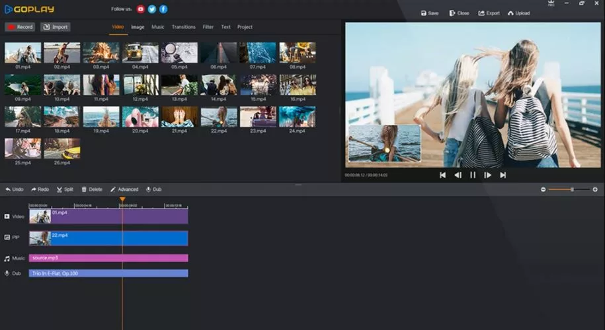Select thumbnail 12.mp4
This screenshot has height=330, width=605.
(140, 84)
